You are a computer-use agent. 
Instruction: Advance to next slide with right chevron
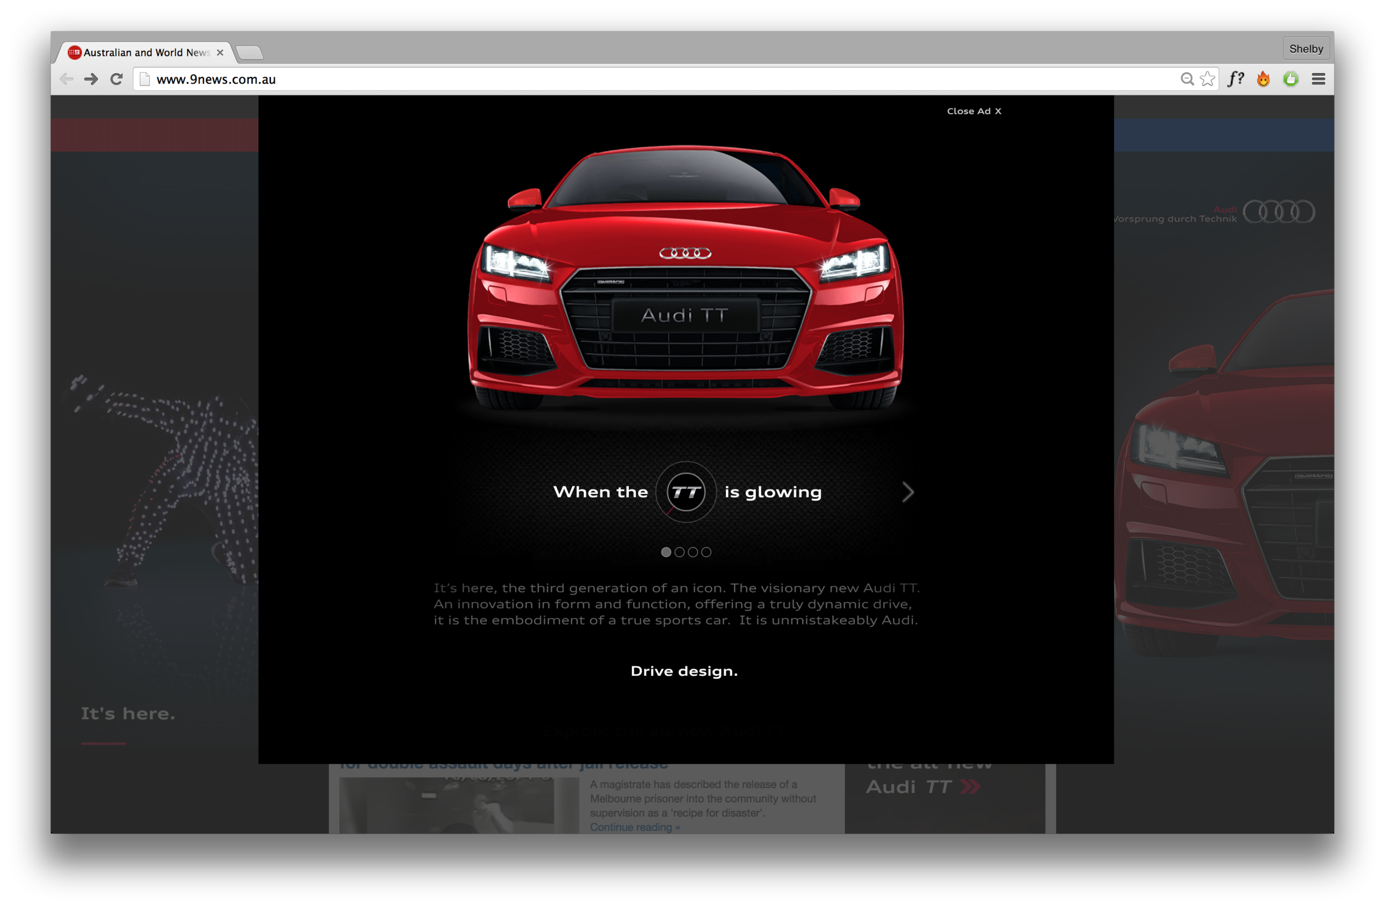[x=908, y=492]
